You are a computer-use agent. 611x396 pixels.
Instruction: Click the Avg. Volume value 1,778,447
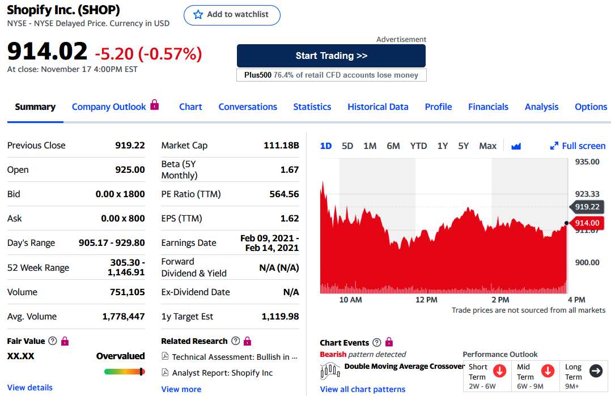point(124,317)
